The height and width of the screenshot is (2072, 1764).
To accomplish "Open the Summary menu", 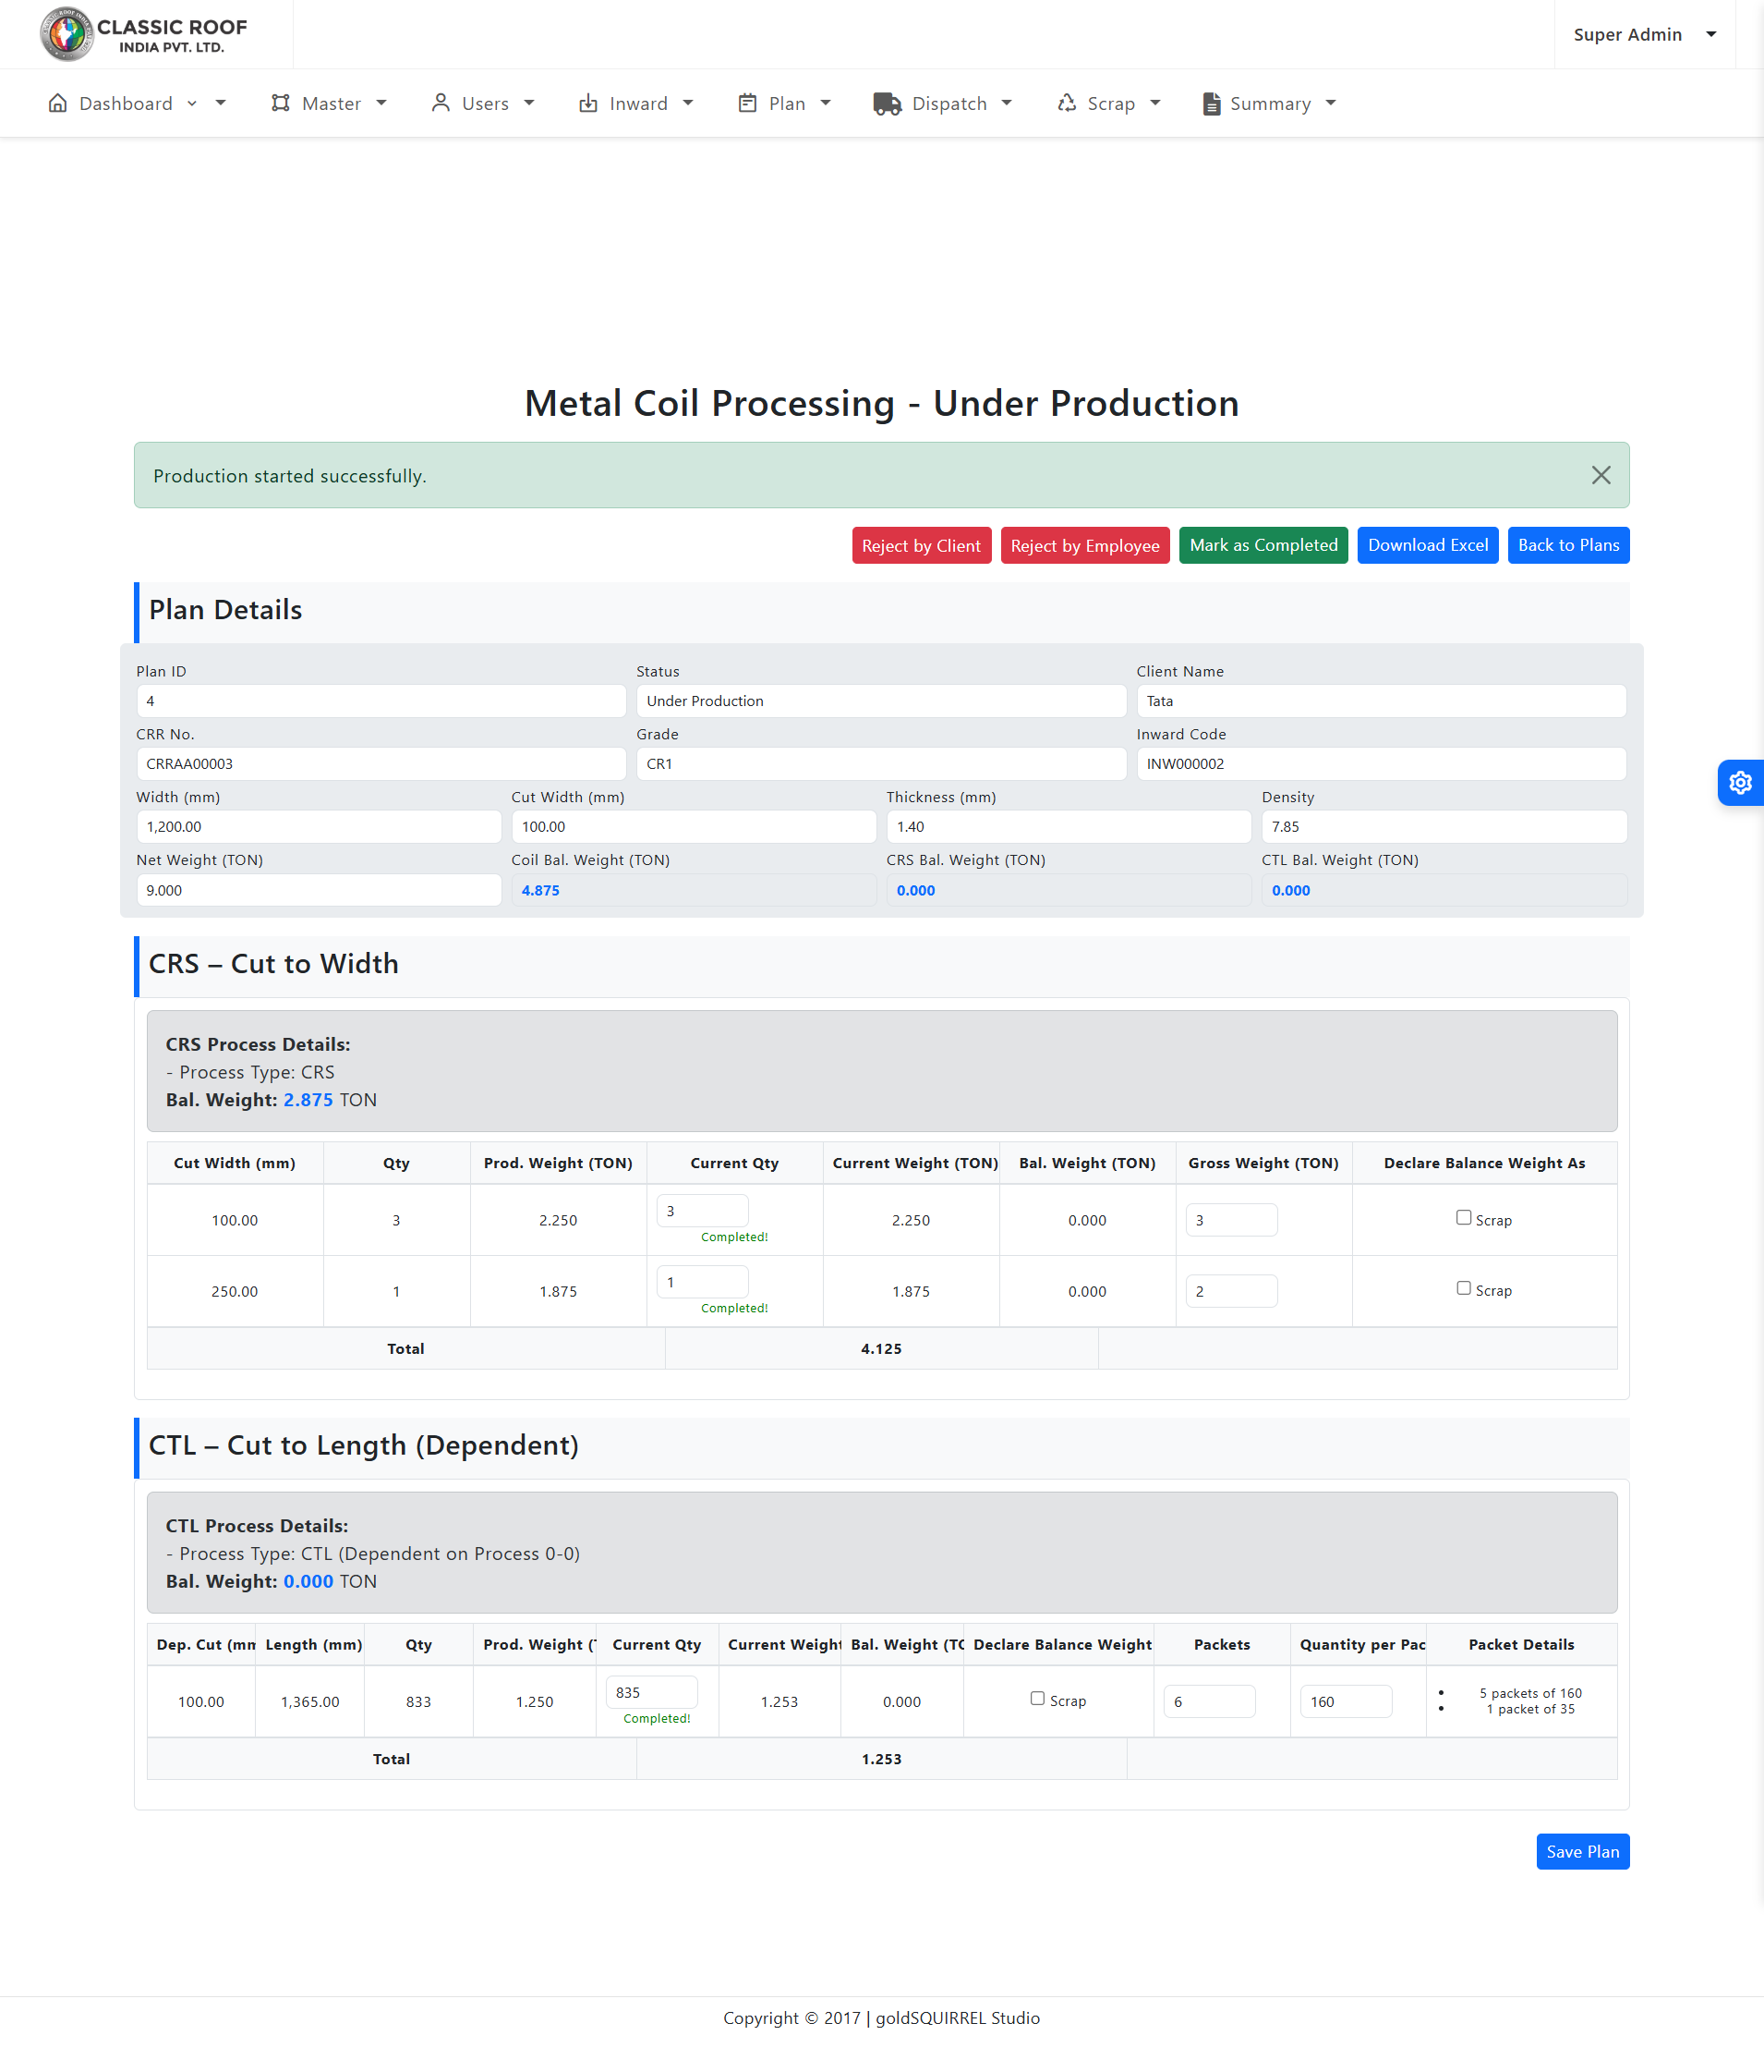I will 1269,103.
